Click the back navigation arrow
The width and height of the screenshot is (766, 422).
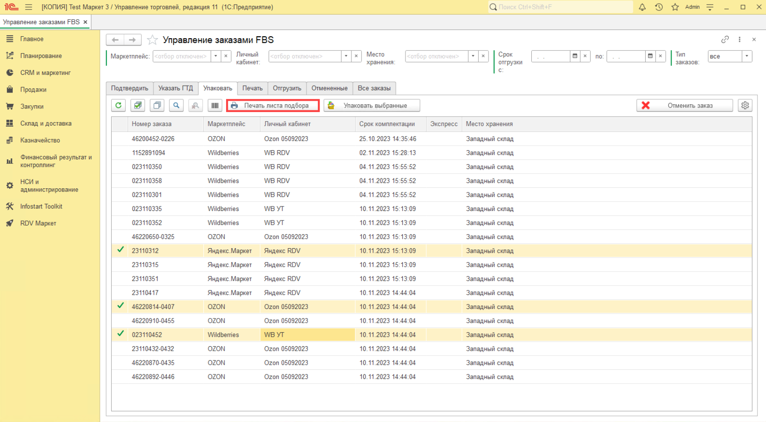pos(115,40)
